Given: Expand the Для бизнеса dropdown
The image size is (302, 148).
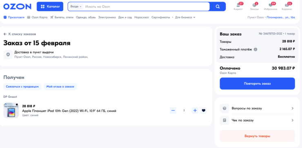Looking at the screenshot, I should coord(185,17).
